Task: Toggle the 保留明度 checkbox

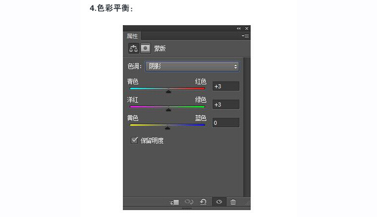Action: [x=134, y=140]
